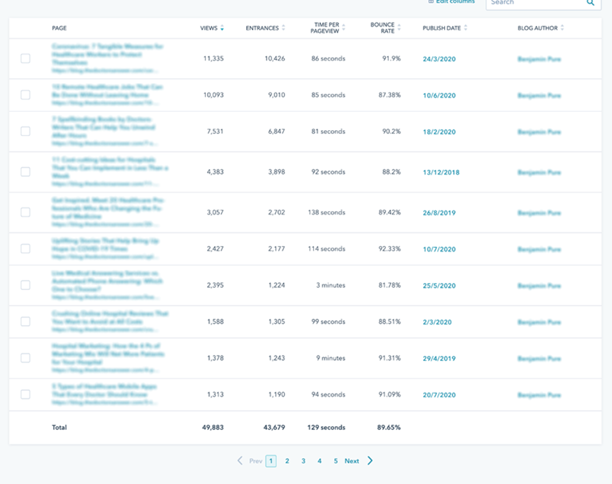Select the checkbox for the 2,395 views row

(x=25, y=285)
